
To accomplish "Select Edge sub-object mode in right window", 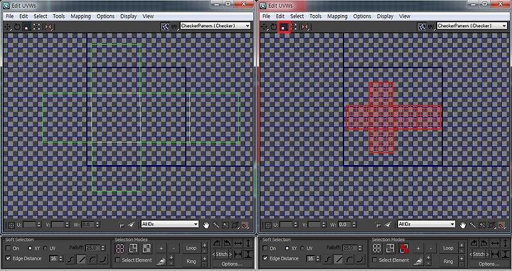I will 390,248.
